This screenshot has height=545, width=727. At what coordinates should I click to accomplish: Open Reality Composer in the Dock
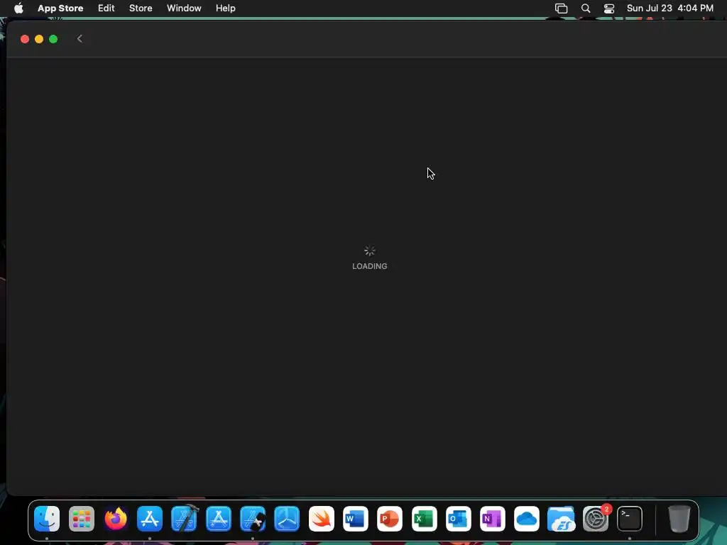(287, 519)
